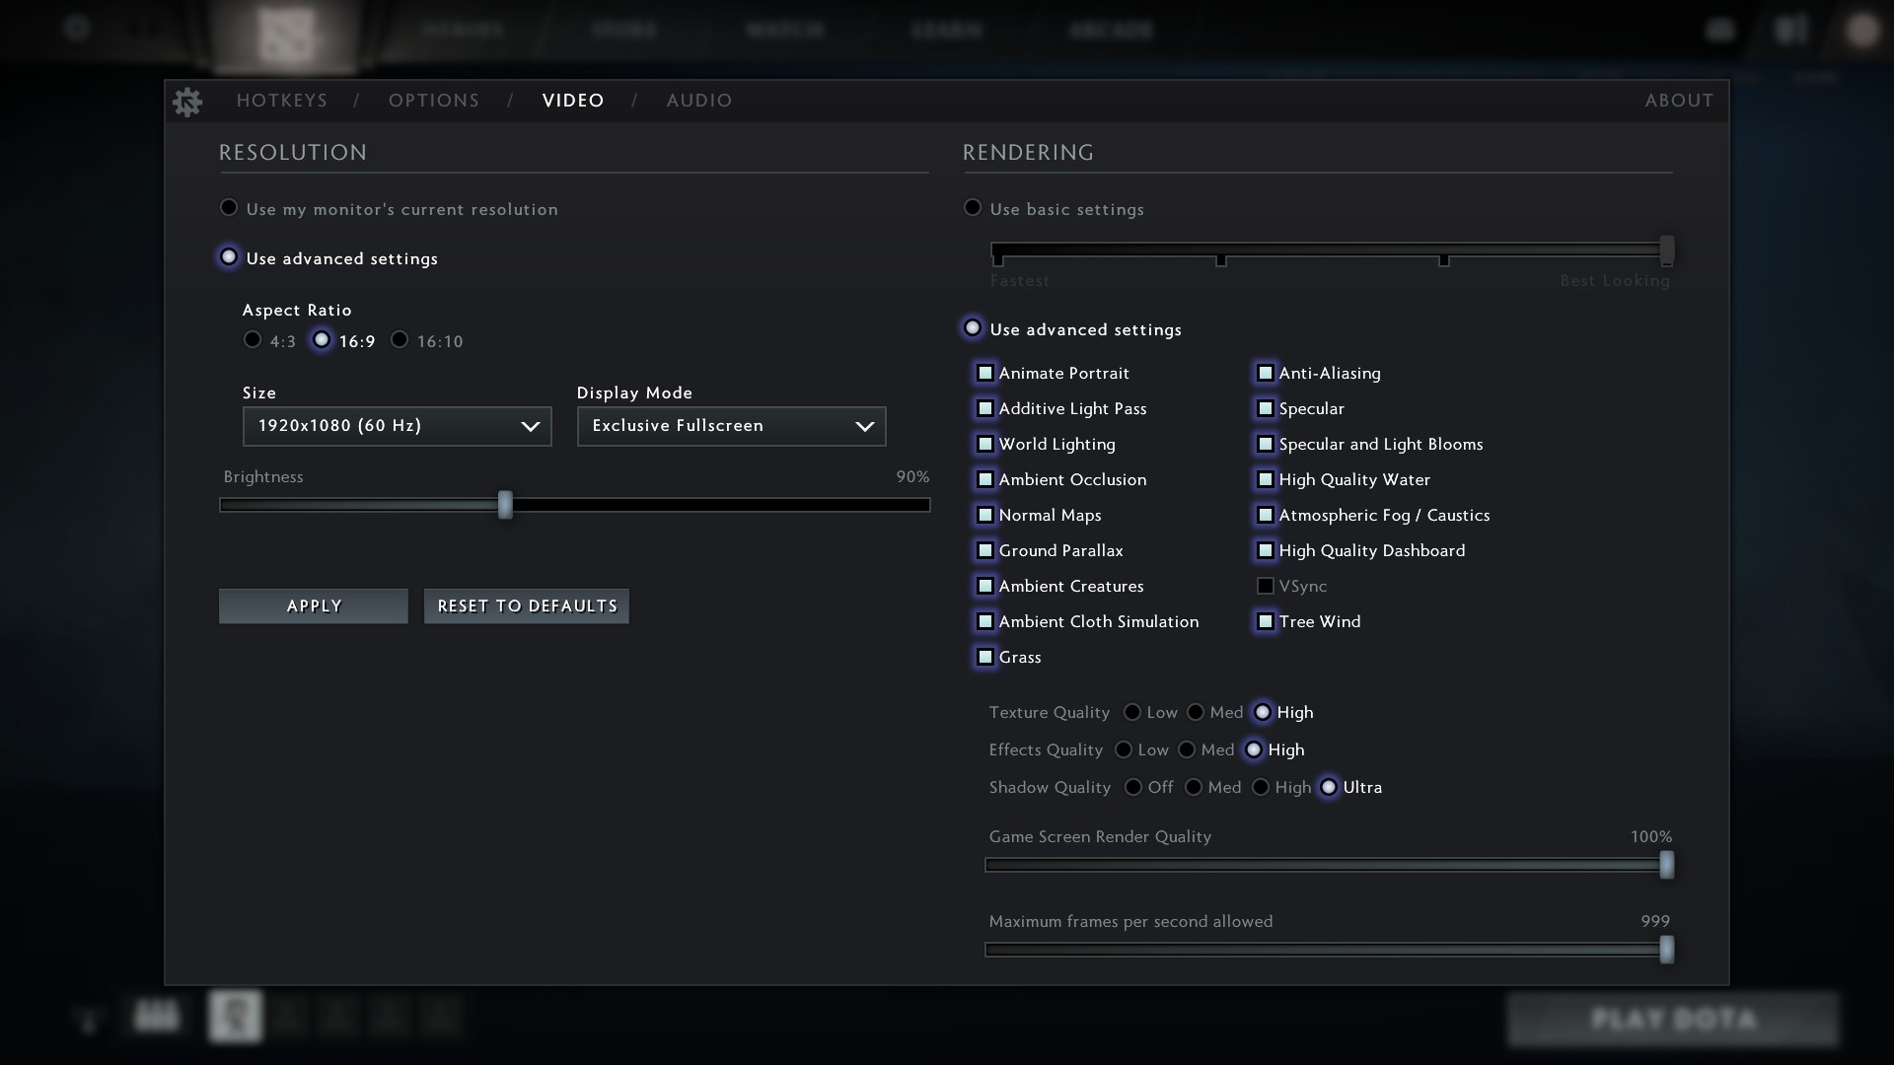Open the Display Mode dropdown

click(x=731, y=426)
